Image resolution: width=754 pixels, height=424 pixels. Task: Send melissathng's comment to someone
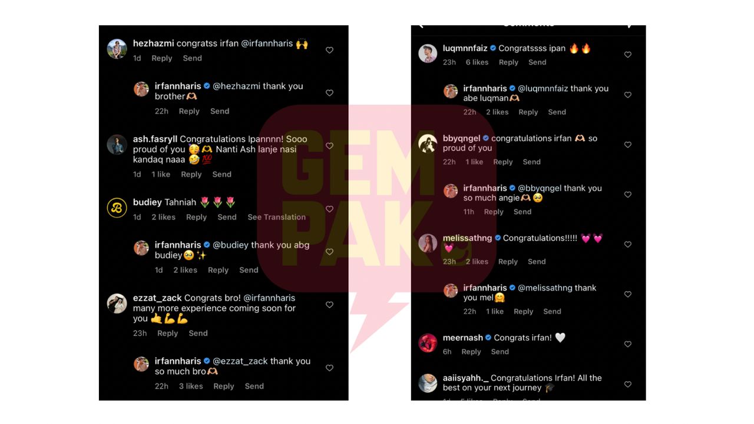point(537,262)
